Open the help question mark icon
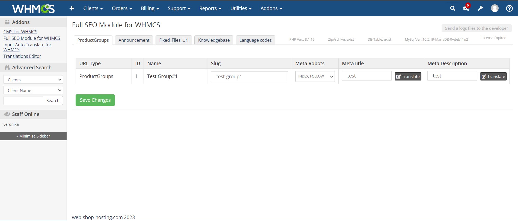The width and height of the screenshot is (518, 221). (x=509, y=8)
